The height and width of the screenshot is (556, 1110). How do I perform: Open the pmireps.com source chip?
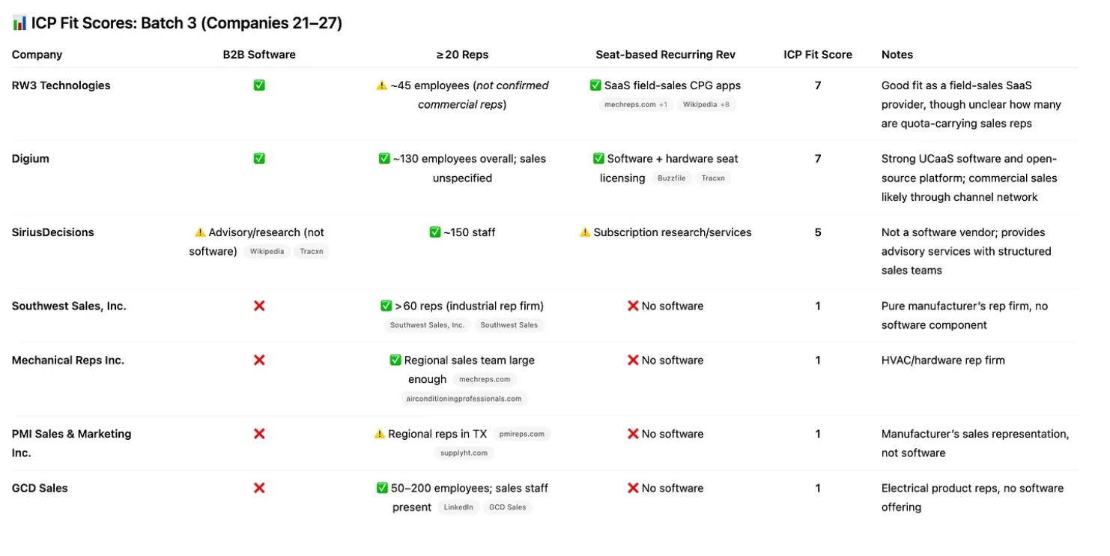click(522, 434)
